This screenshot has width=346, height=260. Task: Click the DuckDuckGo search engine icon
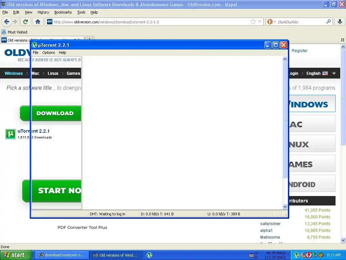[x=270, y=22]
